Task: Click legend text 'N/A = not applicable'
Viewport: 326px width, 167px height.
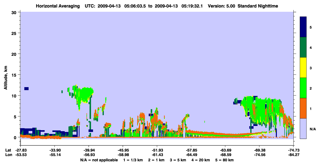Action: [99, 160]
